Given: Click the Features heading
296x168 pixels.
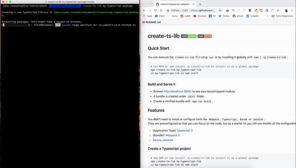Looking at the screenshot, I should (x=156, y=110).
